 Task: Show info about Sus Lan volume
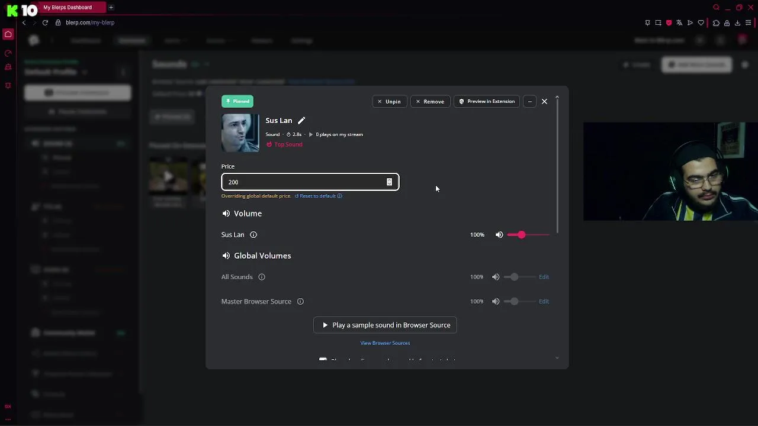coord(253,235)
